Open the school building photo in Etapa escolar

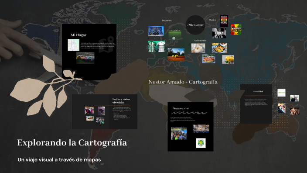(x=201, y=129)
